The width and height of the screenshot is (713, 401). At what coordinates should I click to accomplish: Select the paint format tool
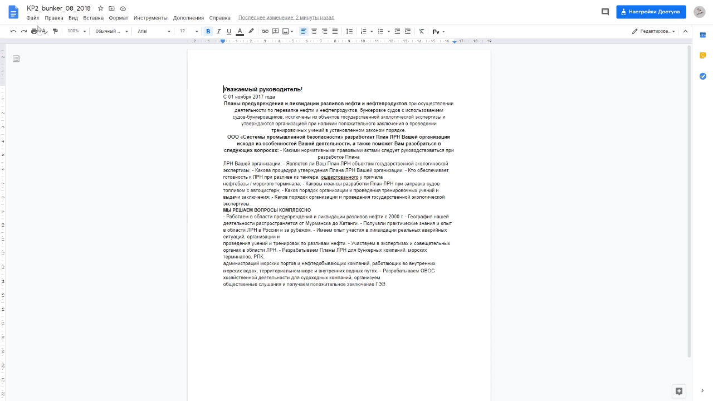55,31
